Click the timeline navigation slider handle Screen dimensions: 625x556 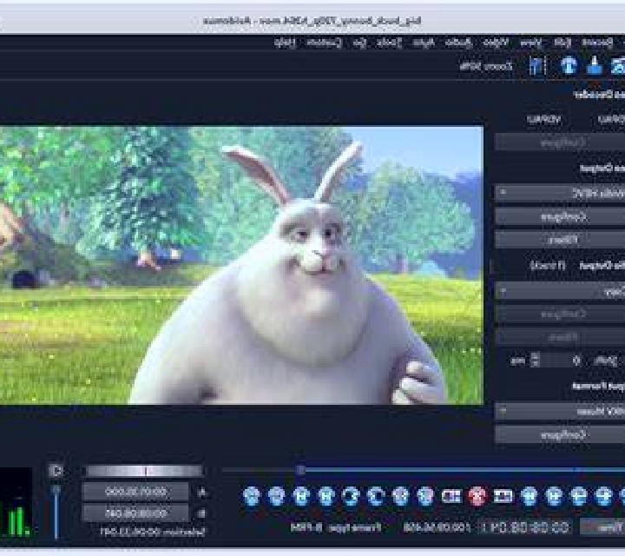[301, 470]
